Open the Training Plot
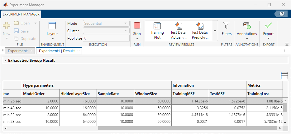 [x=157, y=31]
